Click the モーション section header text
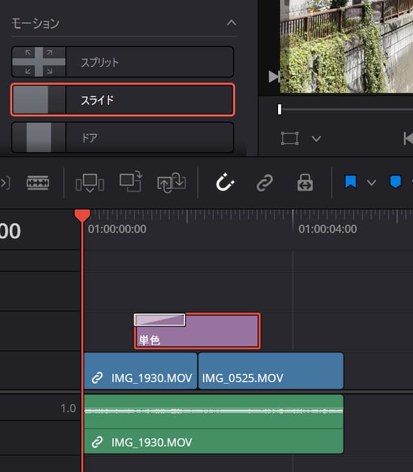This screenshot has width=413, height=472. click(35, 23)
